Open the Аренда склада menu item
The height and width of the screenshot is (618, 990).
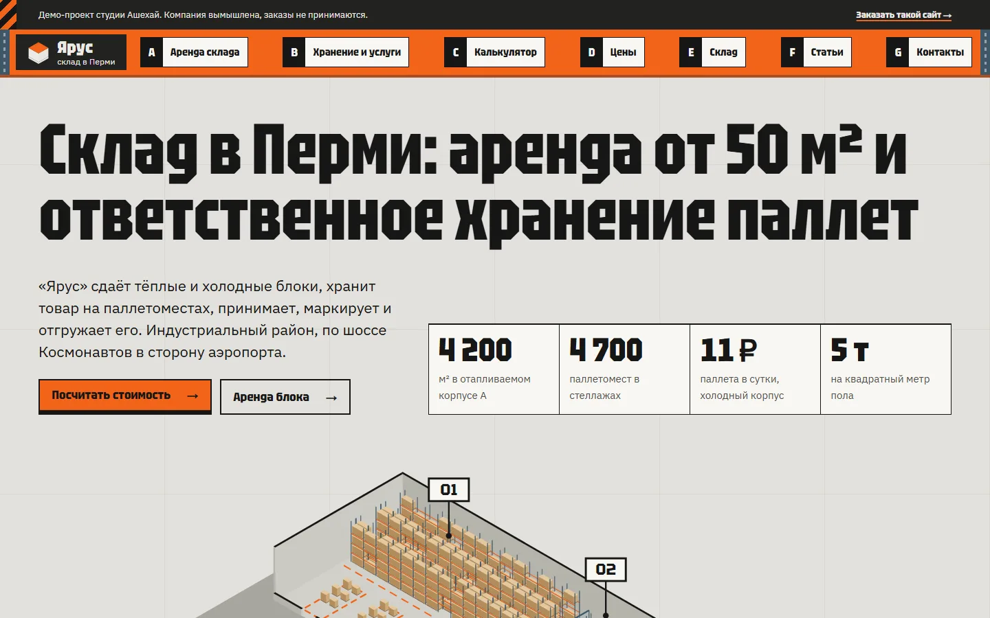(x=194, y=52)
